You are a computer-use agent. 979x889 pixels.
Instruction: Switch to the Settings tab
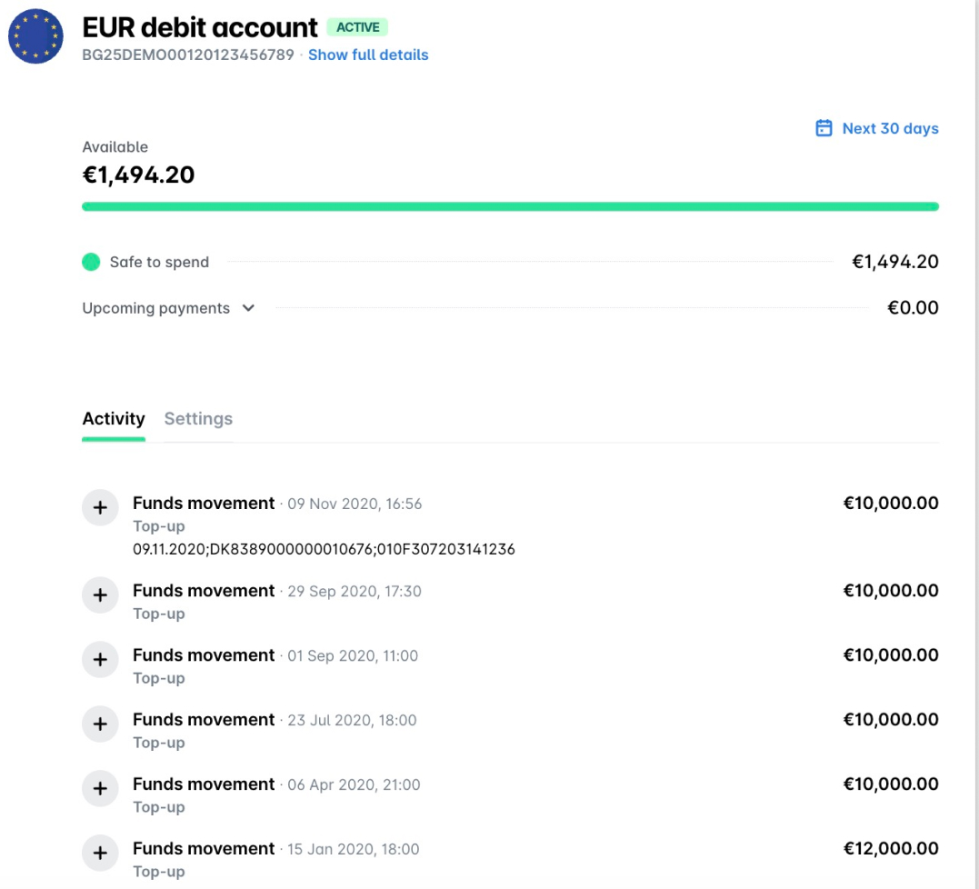pos(198,418)
